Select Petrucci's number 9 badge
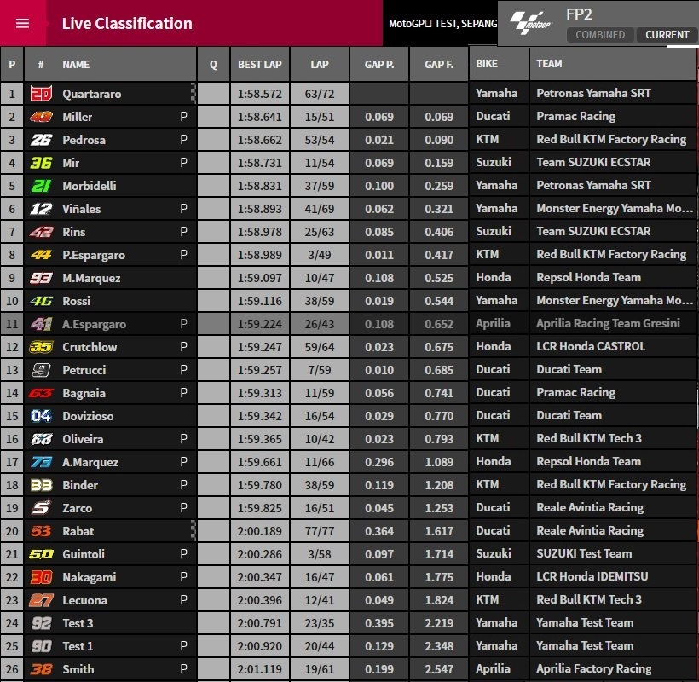The height and width of the screenshot is (682, 699). [x=41, y=370]
